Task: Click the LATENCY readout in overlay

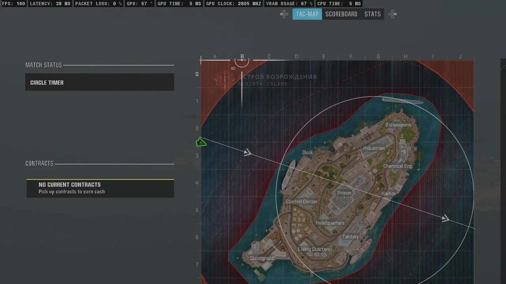Action: pyautogui.click(x=50, y=4)
